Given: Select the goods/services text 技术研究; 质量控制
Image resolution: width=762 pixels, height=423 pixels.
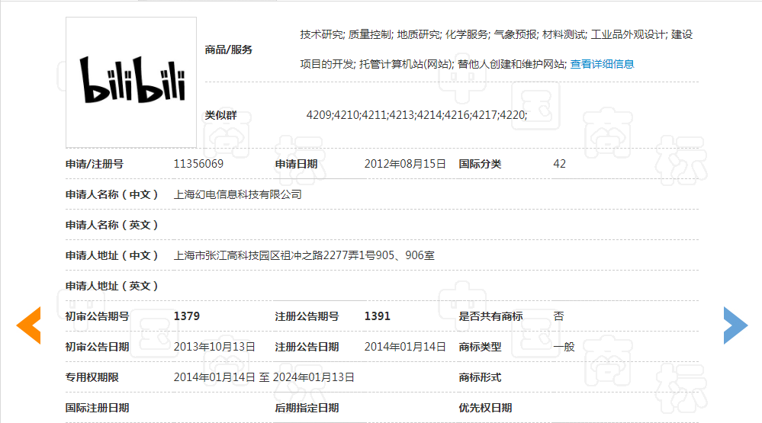Looking at the screenshot, I should pos(346,34).
